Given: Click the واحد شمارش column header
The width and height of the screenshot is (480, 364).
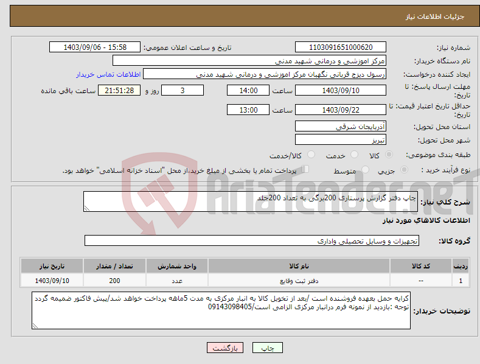Looking at the screenshot, I should [176, 266].
